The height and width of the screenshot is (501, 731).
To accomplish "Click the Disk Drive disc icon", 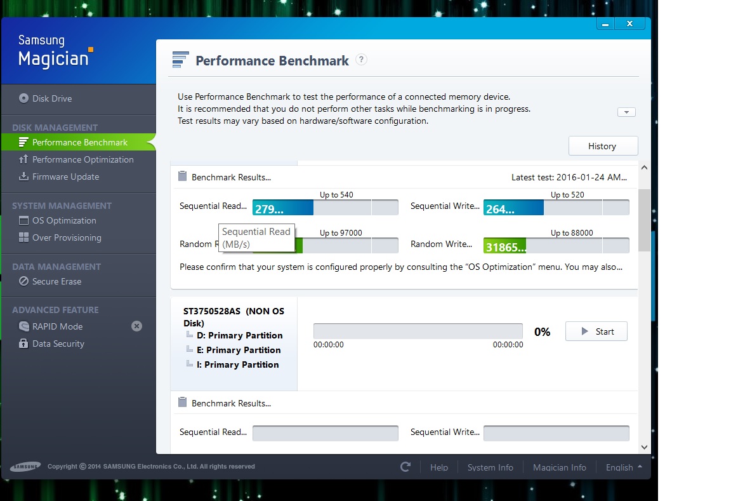I will pyautogui.click(x=23, y=98).
